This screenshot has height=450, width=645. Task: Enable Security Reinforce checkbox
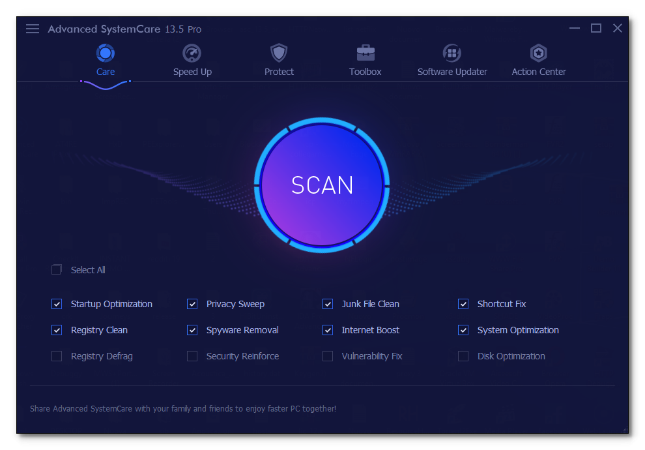192,356
